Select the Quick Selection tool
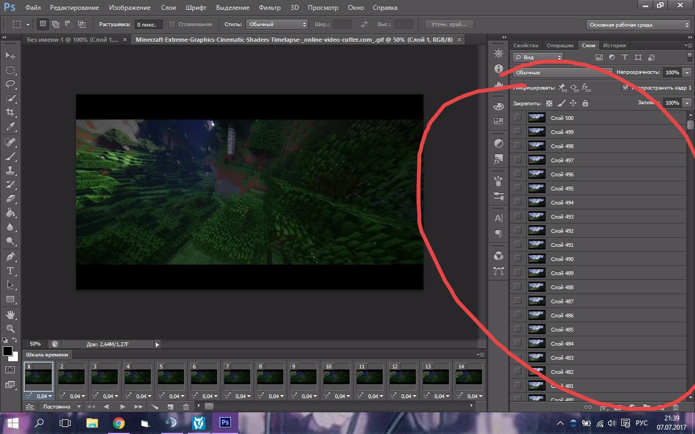Screen dimensions: 695x434 click(10, 98)
